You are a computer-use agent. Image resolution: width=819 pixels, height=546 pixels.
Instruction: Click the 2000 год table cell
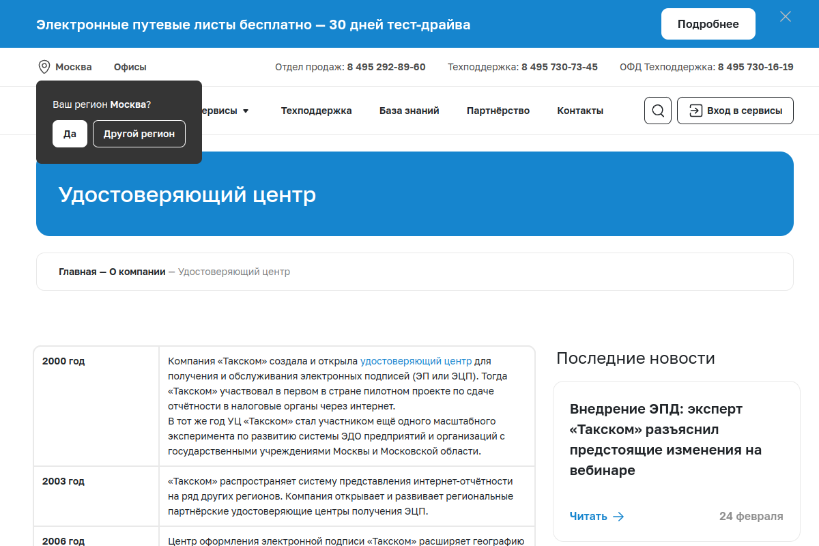pos(96,407)
